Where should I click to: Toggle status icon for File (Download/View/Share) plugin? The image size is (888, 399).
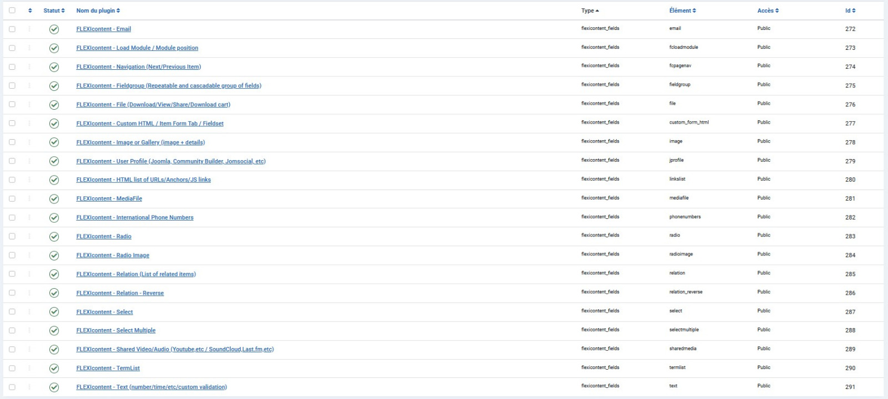[x=54, y=105]
